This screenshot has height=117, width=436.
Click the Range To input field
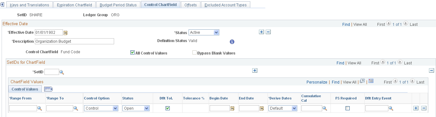pyautogui.click(x=60, y=108)
